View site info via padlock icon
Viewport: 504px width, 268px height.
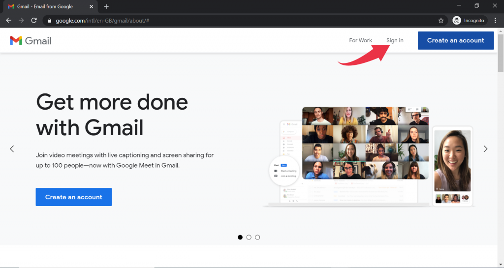pyautogui.click(x=49, y=21)
